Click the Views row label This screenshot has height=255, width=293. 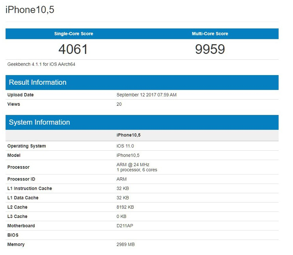tap(14, 104)
